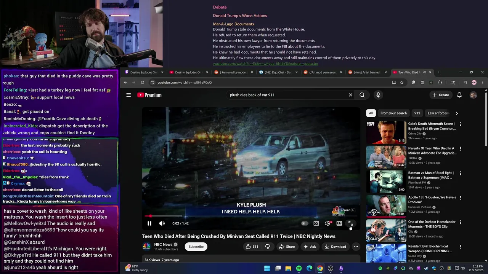Clear the YouTube search box text
The height and width of the screenshot is (274, 488).
[x=350, y=95]
